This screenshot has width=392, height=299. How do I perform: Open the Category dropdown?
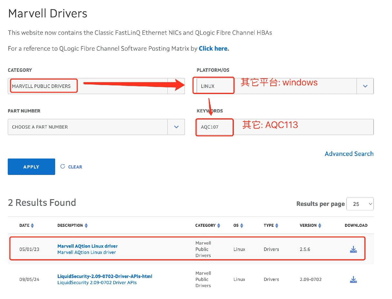tap(96, 86)
